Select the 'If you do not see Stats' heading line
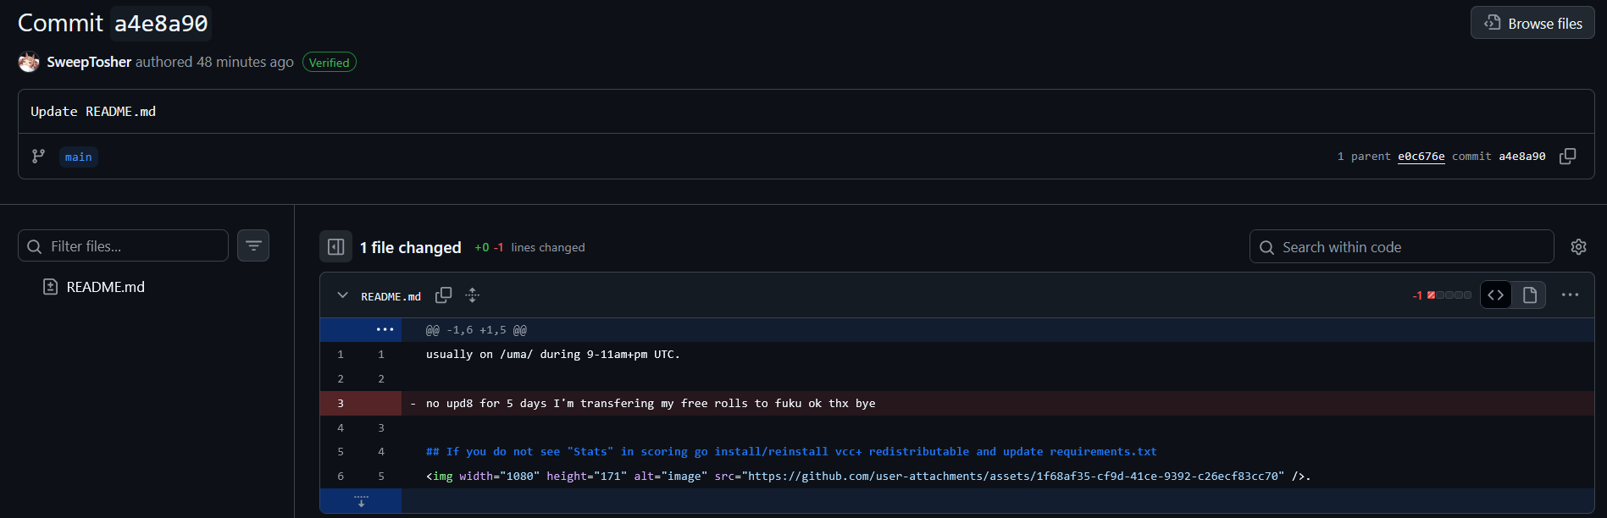This screenshot has width=1607, height=518. click(x=791, y=452)
